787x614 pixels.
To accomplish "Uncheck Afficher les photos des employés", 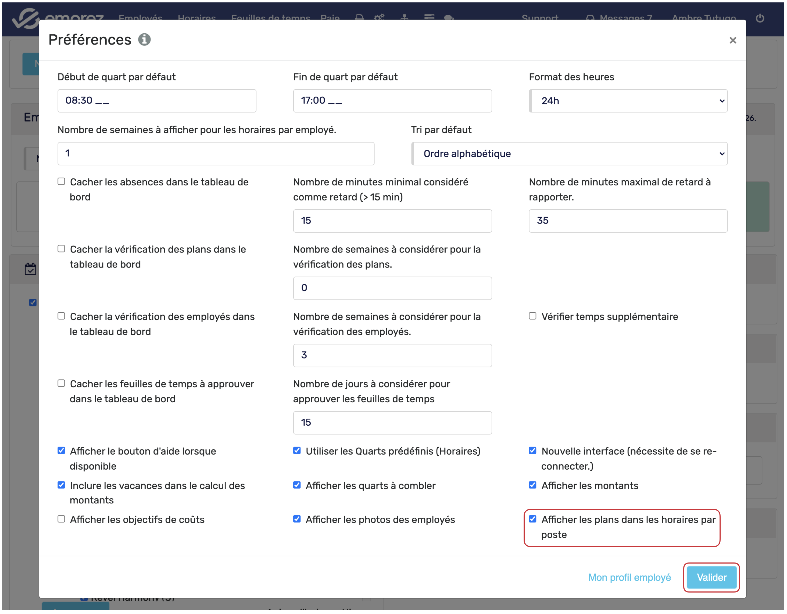I will 296,519.
